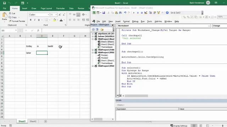Switch to the Sheet2 worksheet tab
The image size is (227, 127).
(x=33, y=121)
